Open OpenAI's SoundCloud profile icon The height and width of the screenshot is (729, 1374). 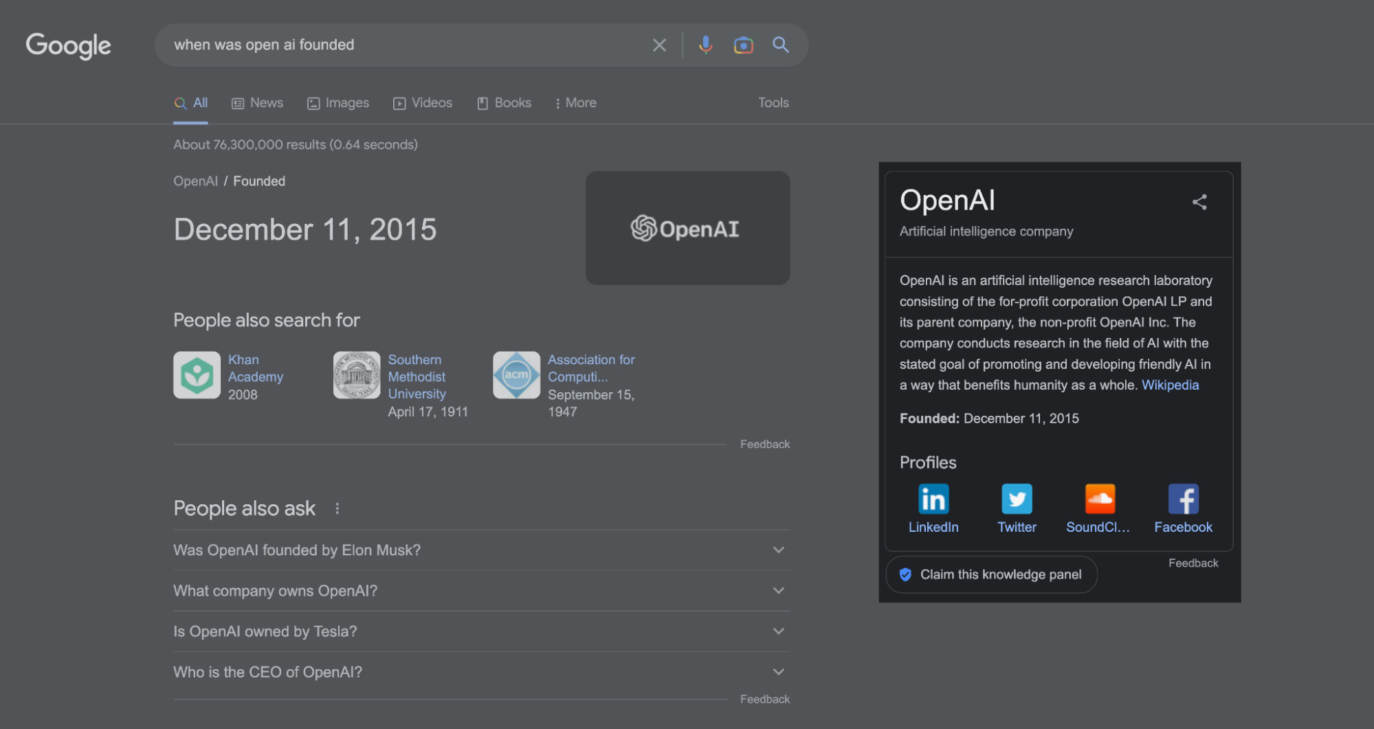click(x=1099, y=499)
